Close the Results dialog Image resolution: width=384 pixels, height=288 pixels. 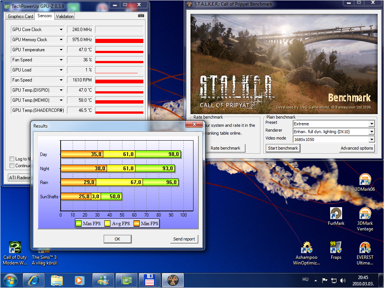[194, 124]
